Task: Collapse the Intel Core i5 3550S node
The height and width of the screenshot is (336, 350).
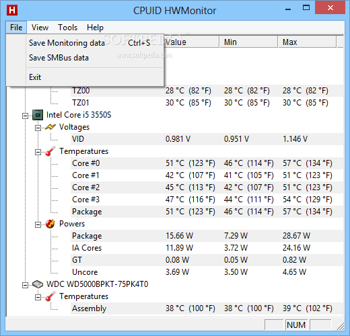Action: coord(25,116)
